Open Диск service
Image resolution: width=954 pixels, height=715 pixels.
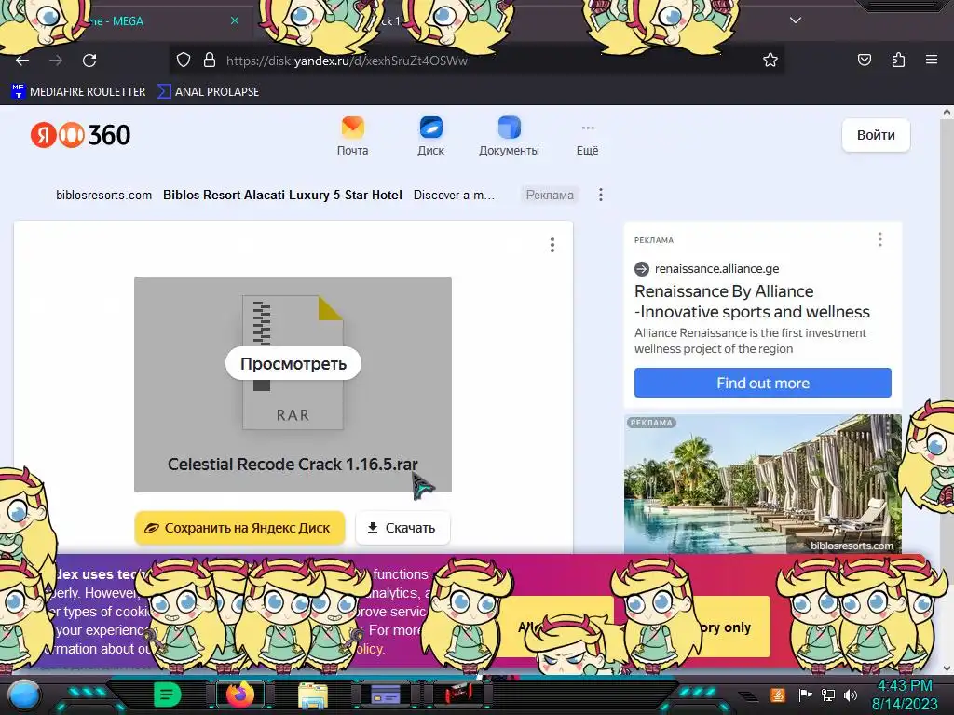click(430, 136)
